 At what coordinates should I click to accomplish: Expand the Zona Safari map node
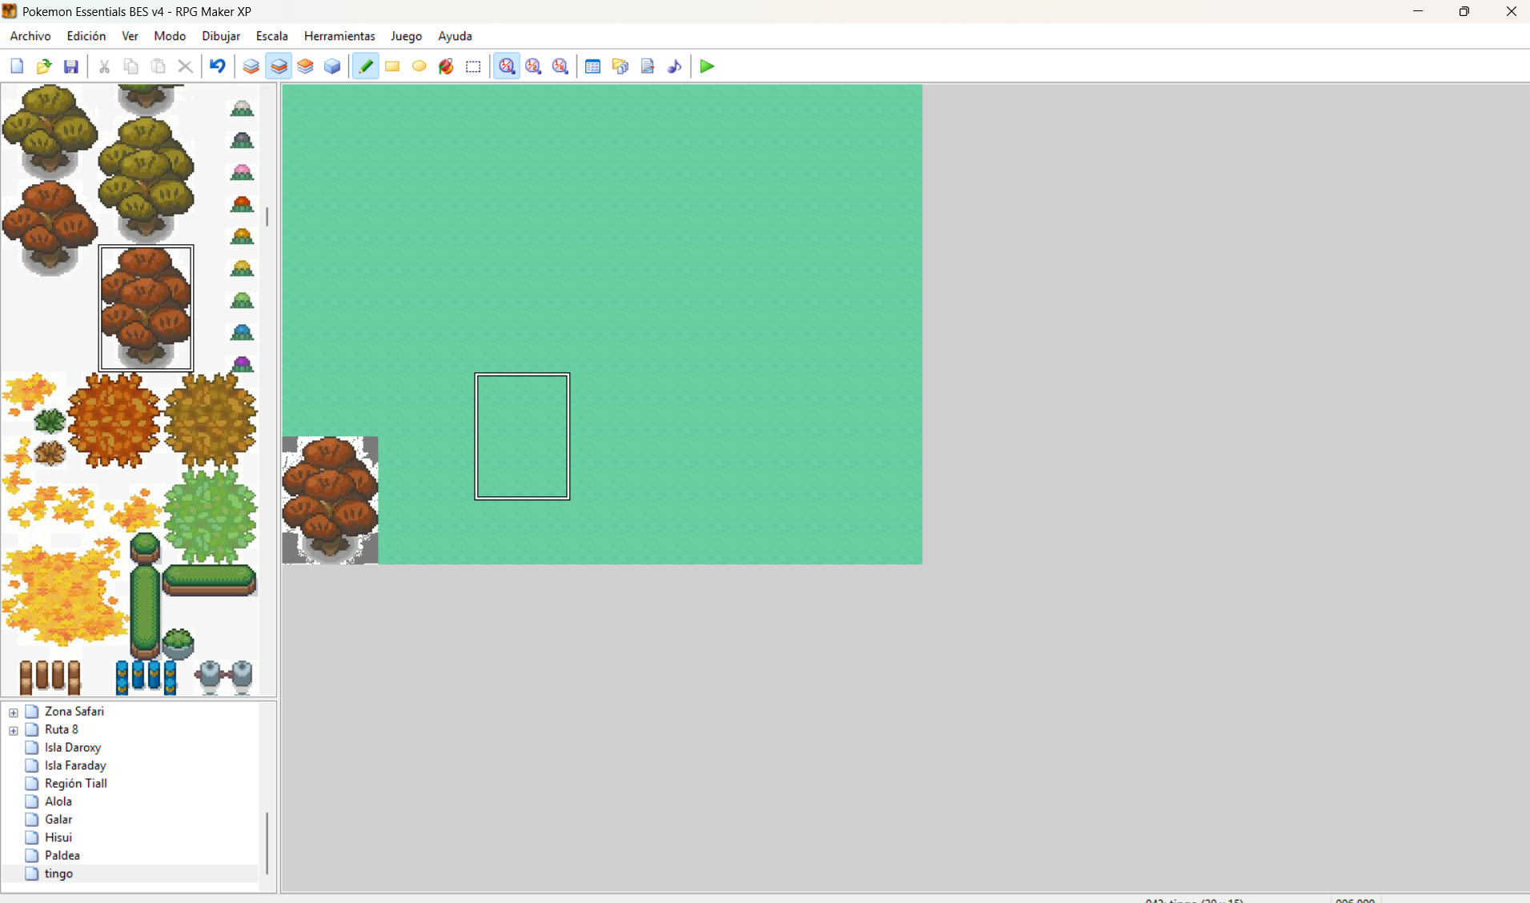coord(14,712)
